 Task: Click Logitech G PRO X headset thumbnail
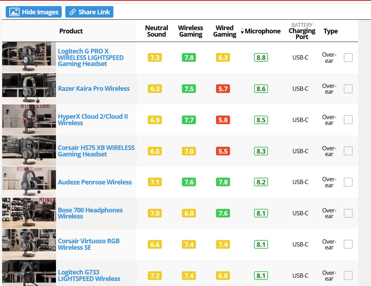29,57
